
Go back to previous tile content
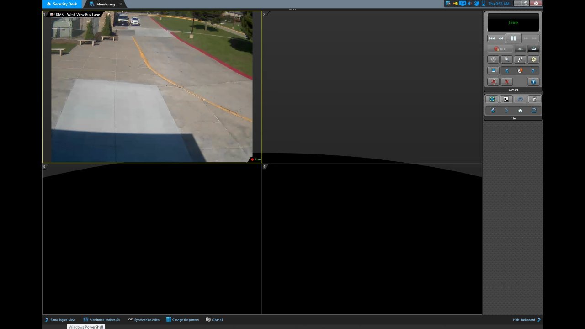click(x=493, y=111)
